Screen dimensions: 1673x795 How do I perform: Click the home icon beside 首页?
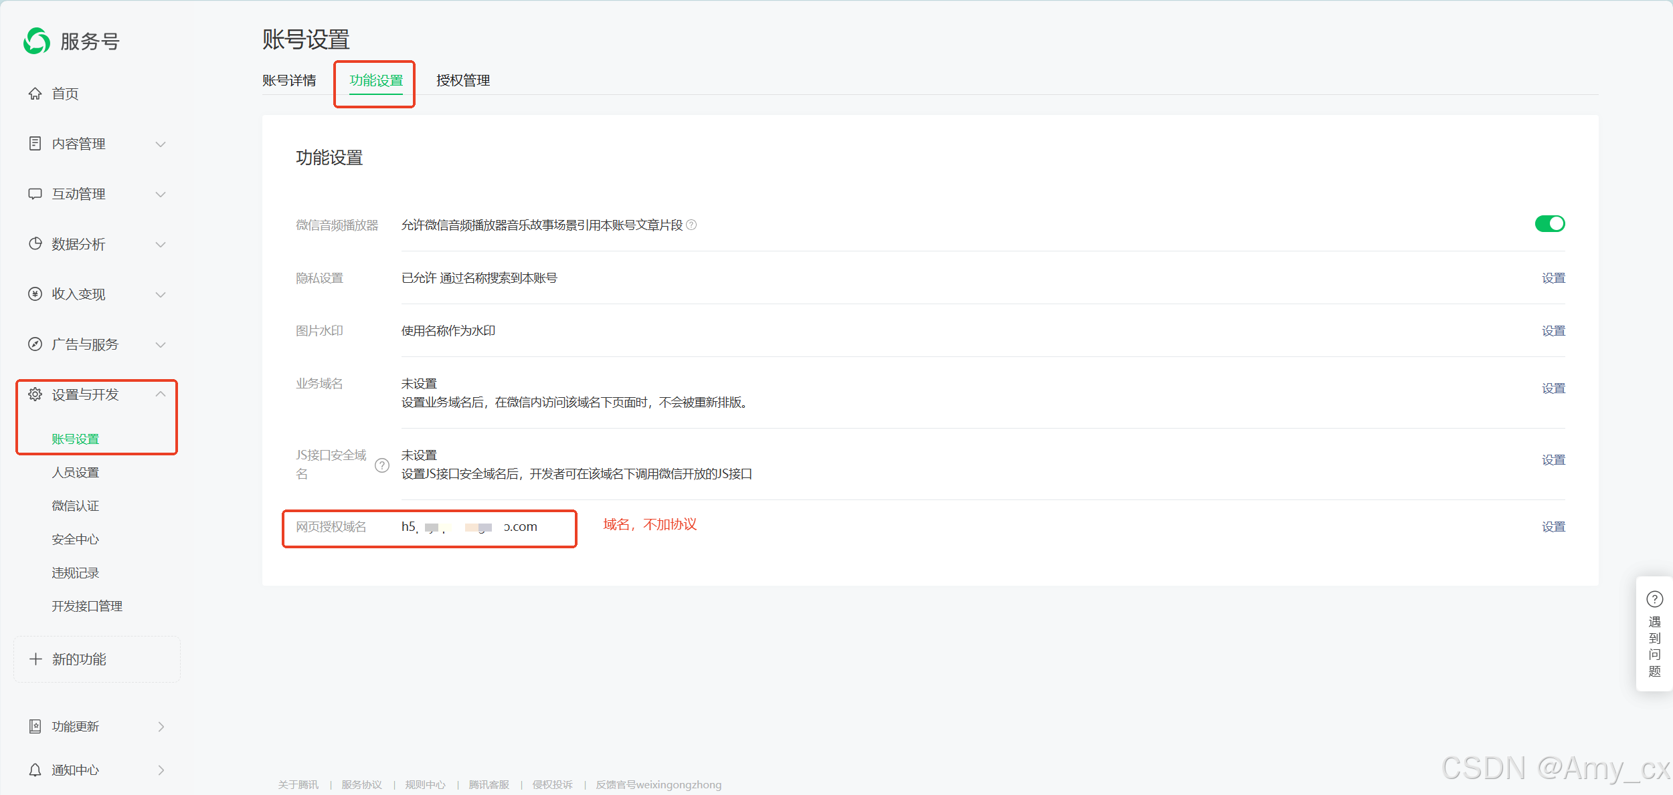coord(35,94)
